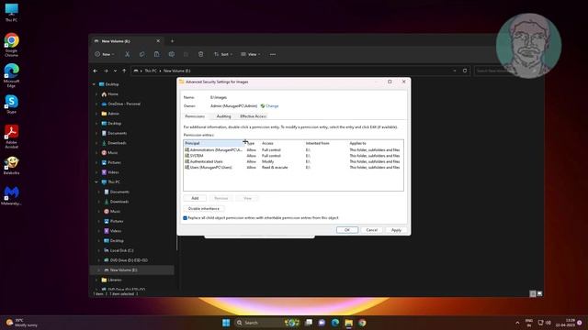588x330 pixels.
Task: Click the Principal column header
Action: [214, 143]
